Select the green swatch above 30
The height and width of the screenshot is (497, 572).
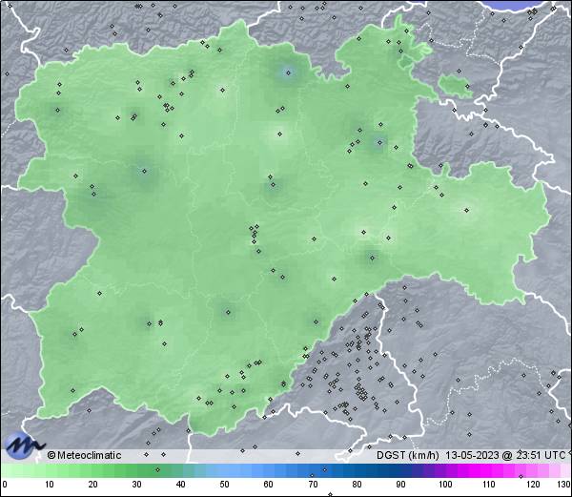[136, 470]
